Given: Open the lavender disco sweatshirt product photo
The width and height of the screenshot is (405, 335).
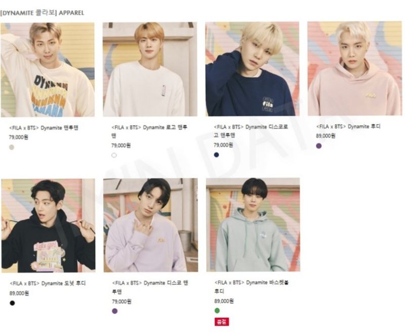Looking at the screenshot, I should pos(151,225).
